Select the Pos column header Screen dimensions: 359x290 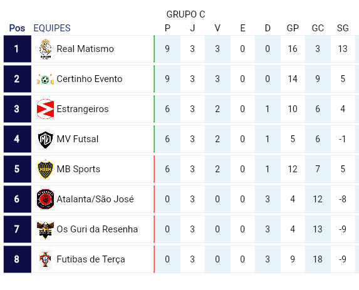click(x=17, y=28)
